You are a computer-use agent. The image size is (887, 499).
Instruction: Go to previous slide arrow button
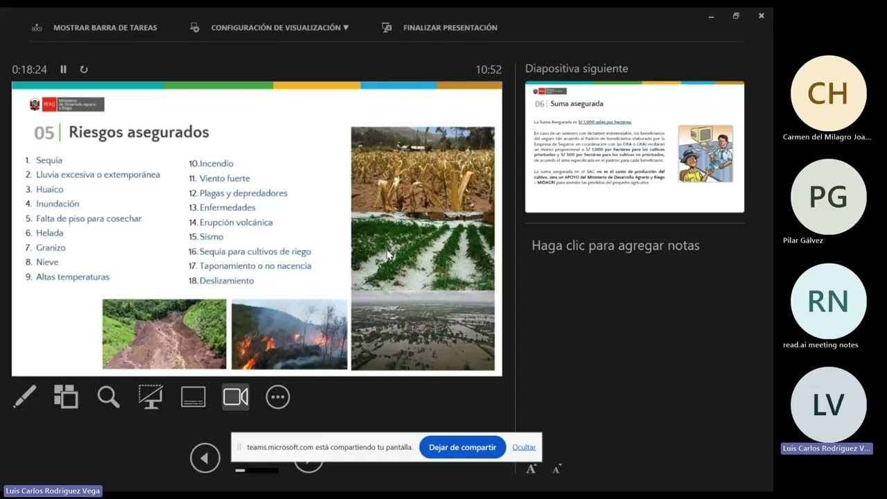[205, 458]
